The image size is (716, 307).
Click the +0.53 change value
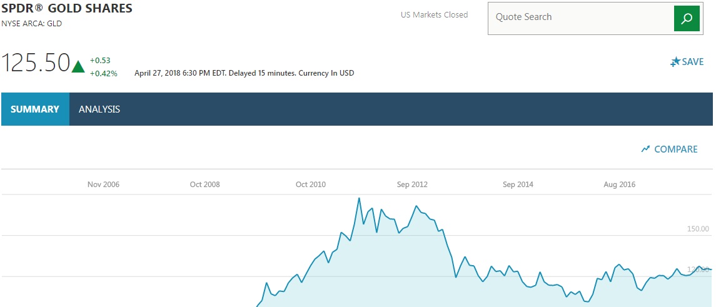coord(100,60)
